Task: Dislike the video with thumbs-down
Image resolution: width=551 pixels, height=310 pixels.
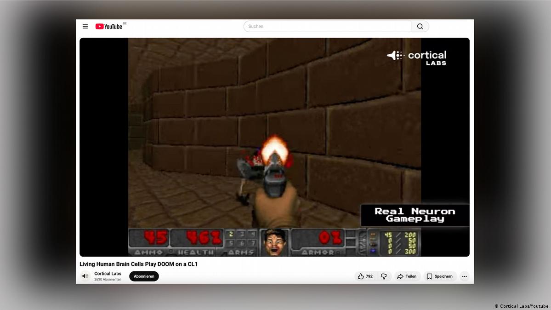Action: tap(384, 276)
